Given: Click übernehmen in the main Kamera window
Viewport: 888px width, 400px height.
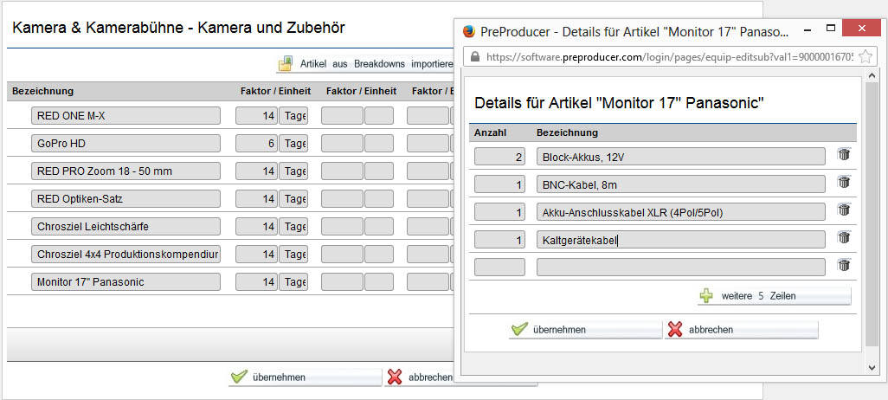Looking at the screenshot, I should click(306, 377).
